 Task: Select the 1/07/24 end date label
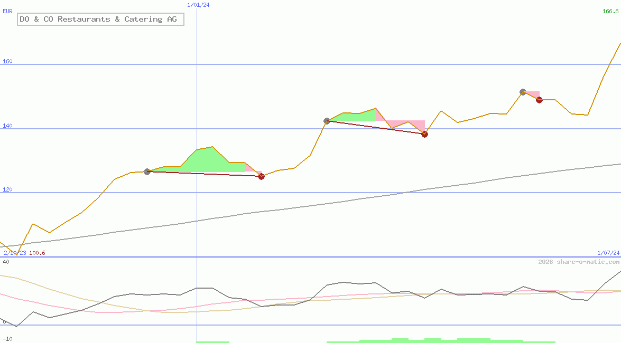608,253
